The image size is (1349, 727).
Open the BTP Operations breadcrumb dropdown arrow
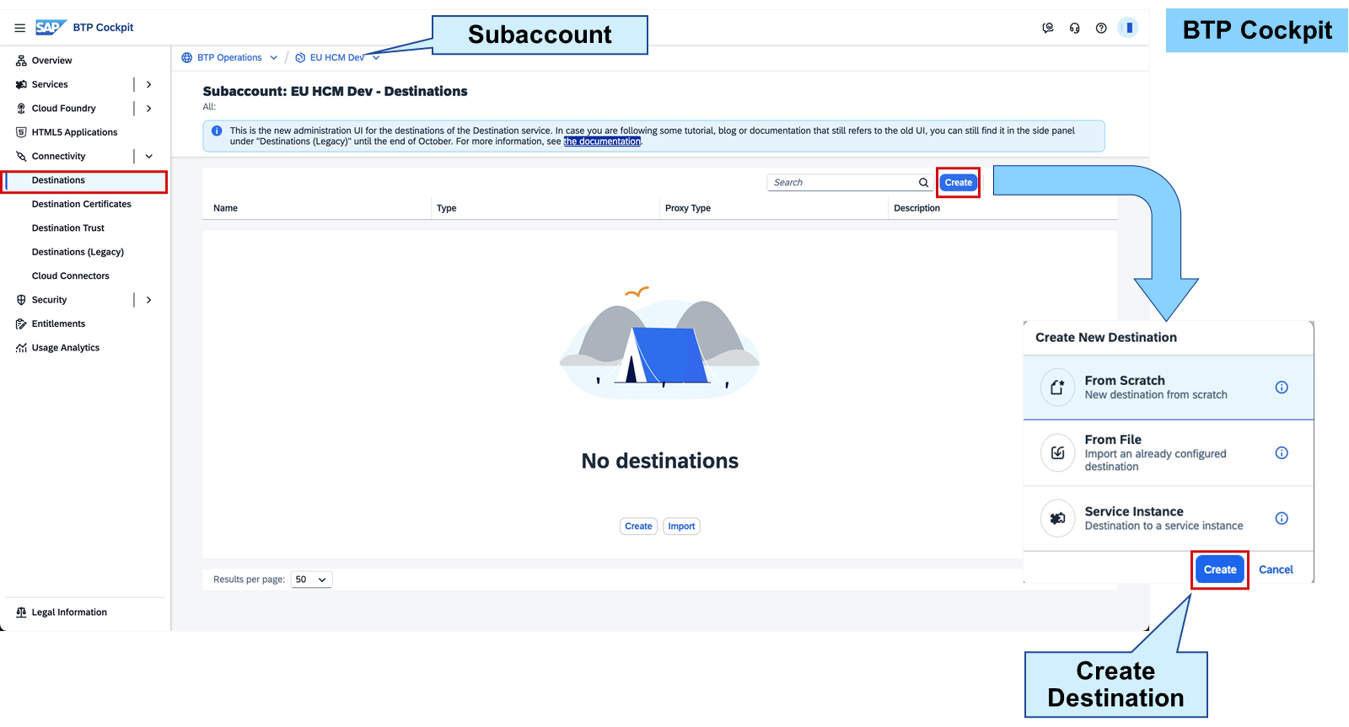click(273, 58)
